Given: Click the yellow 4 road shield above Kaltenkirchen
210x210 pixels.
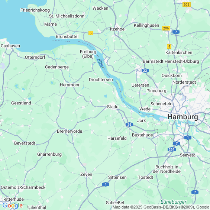Looking at the screenshot, I should pos(169,46).
